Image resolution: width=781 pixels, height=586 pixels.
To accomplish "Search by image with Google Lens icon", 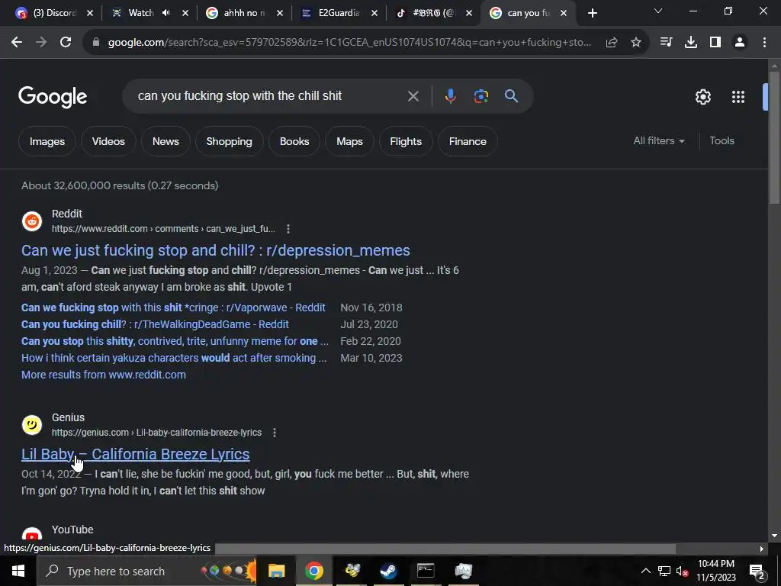I will pyautogui.click(x=481, y=96).
